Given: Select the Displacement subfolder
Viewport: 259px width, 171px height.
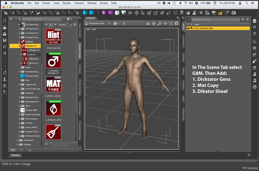Looking at the screenshot, I should 32,59.
